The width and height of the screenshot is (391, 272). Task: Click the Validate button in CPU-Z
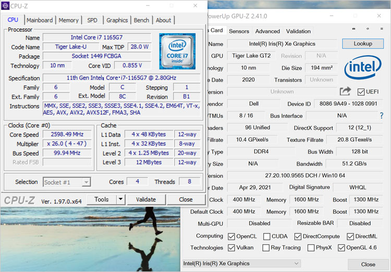[x=146, y=200]
